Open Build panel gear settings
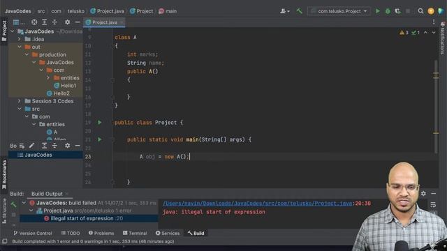Screen dimensions: 447x251 423,194
